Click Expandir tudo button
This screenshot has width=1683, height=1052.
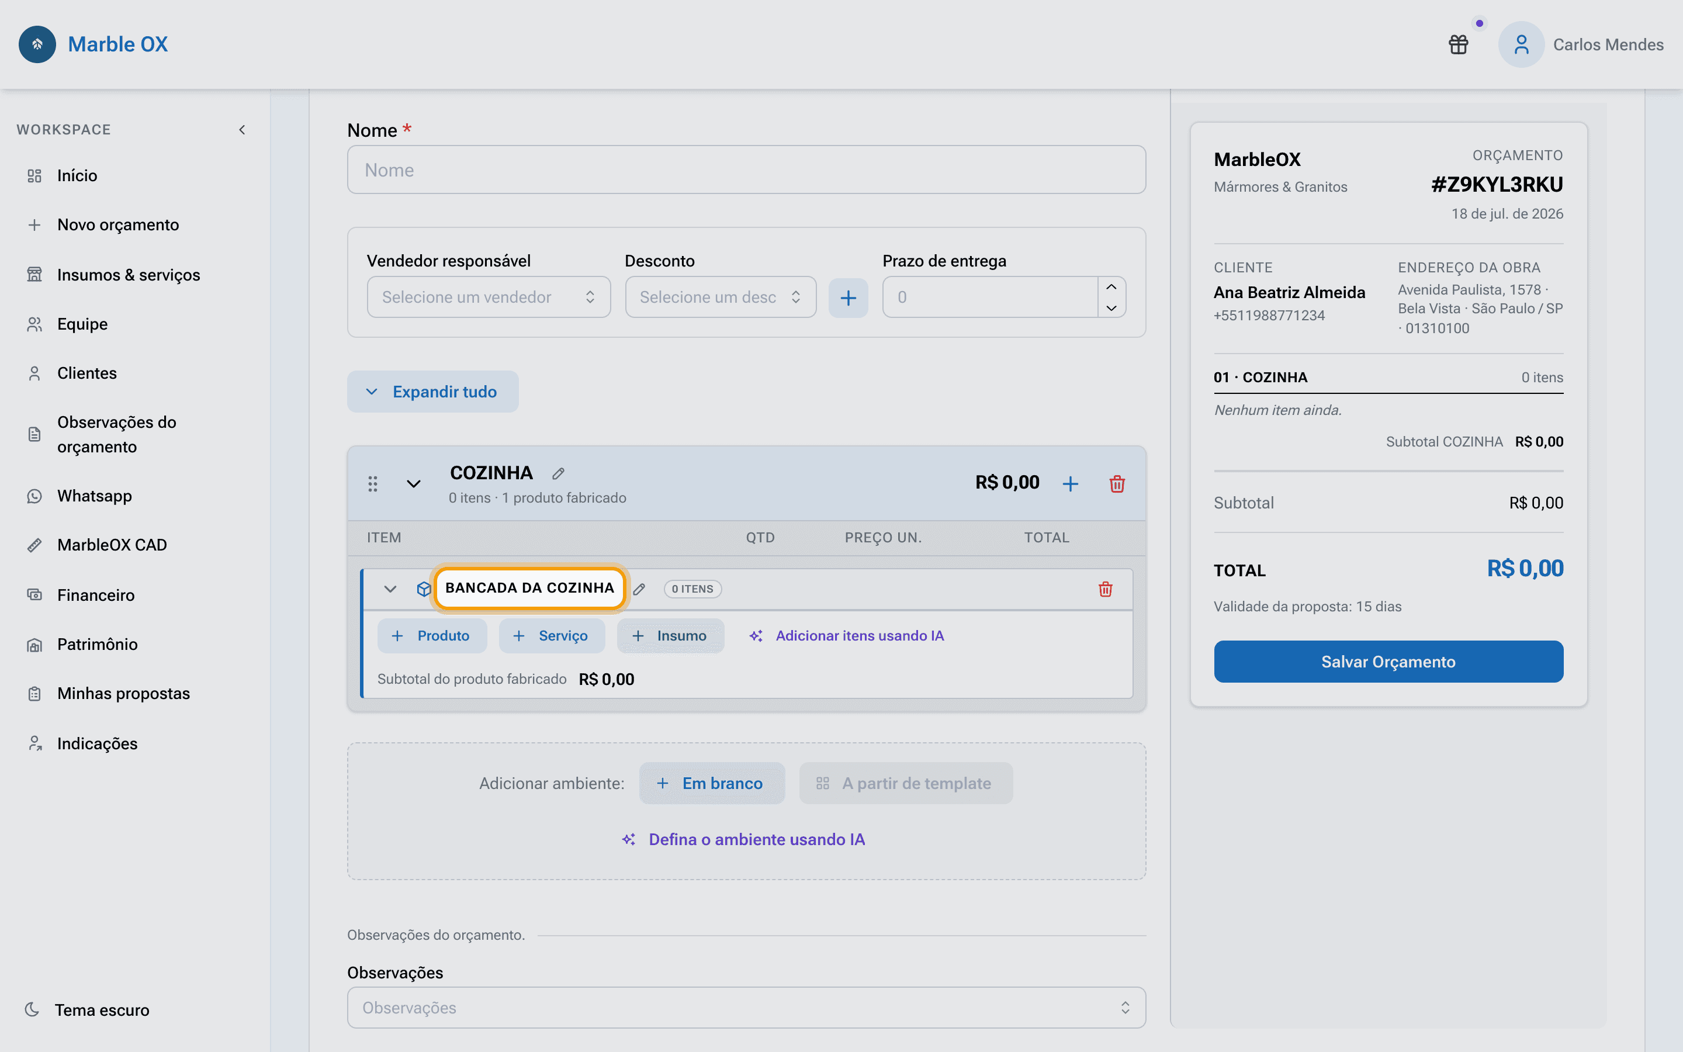(x=432, y=392)
